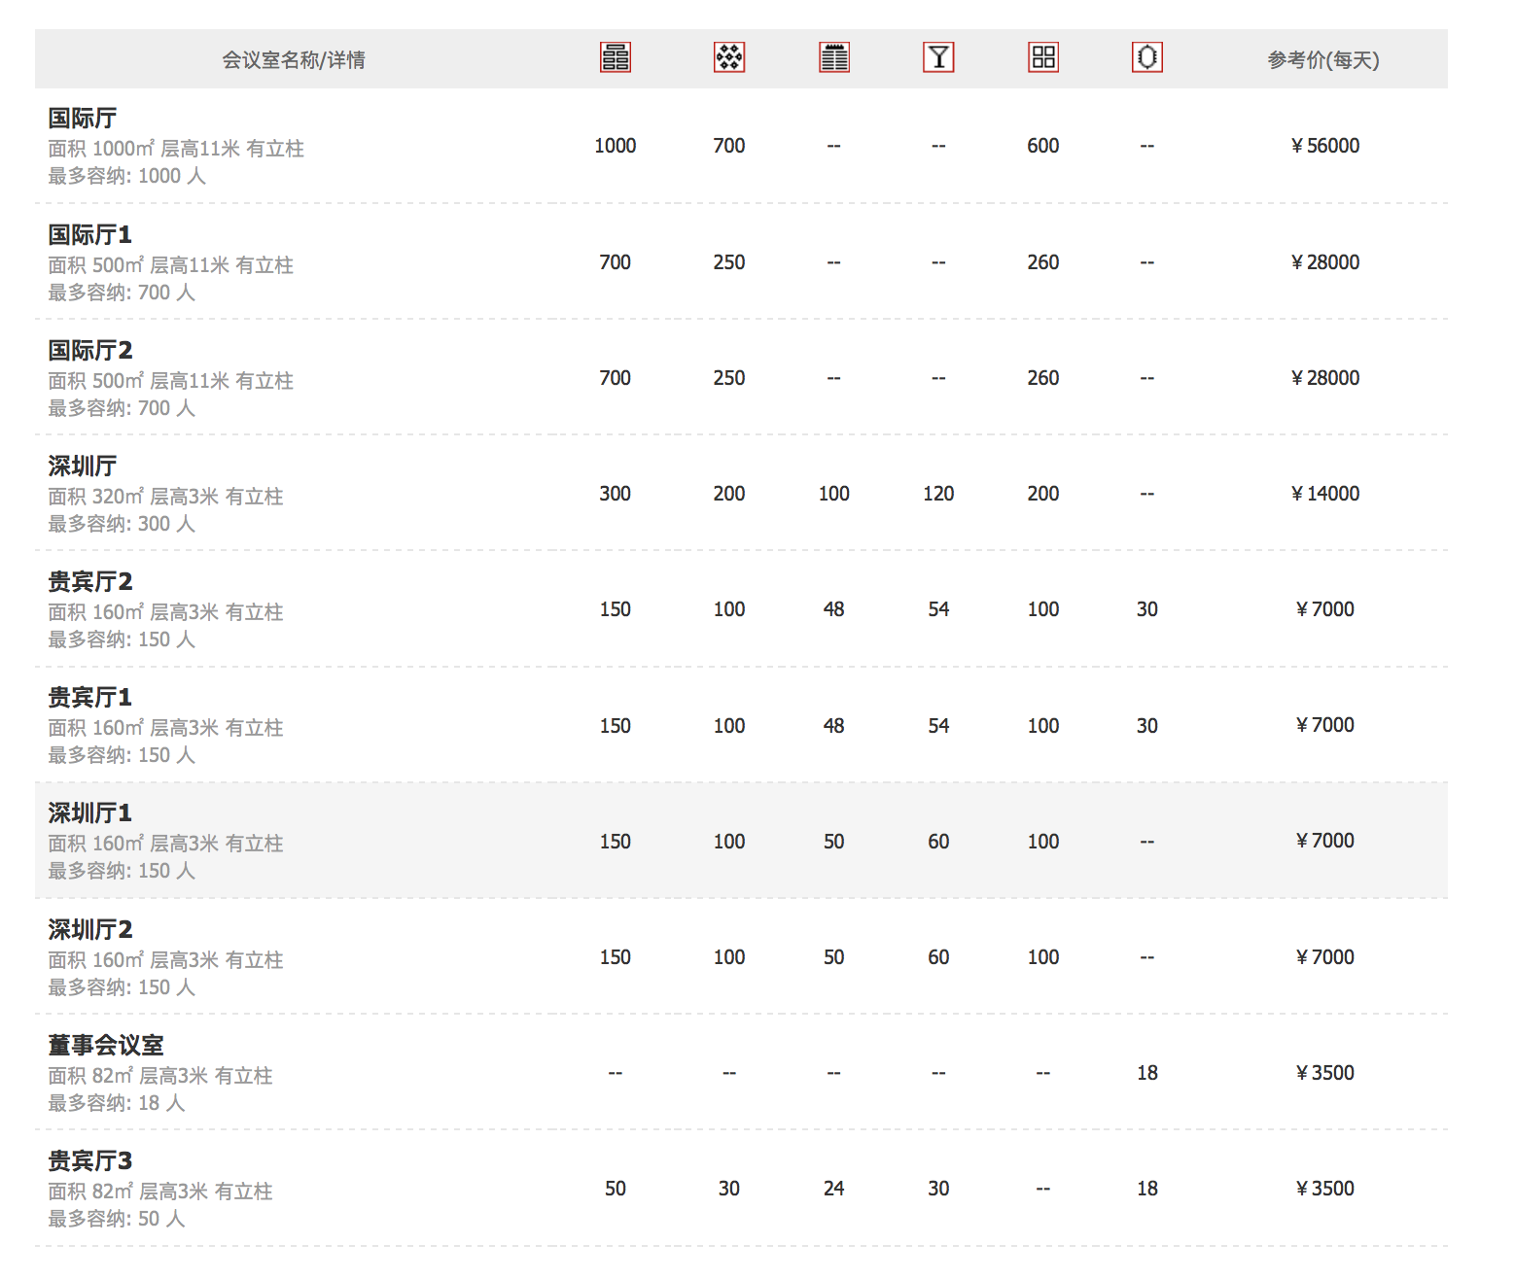
Task: Open the 贵宾厅1 room title
Action: point(89,698)
